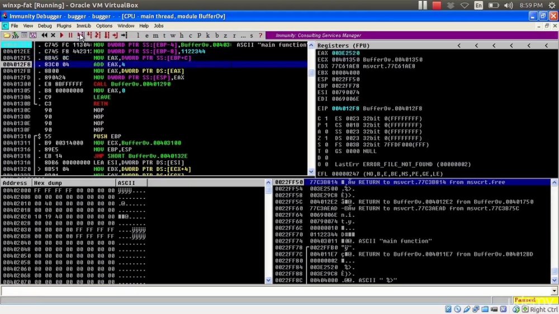Open CPU window with 'c' button
The image size is (559, 314).
pyautogui.click(x=191, y=35)
